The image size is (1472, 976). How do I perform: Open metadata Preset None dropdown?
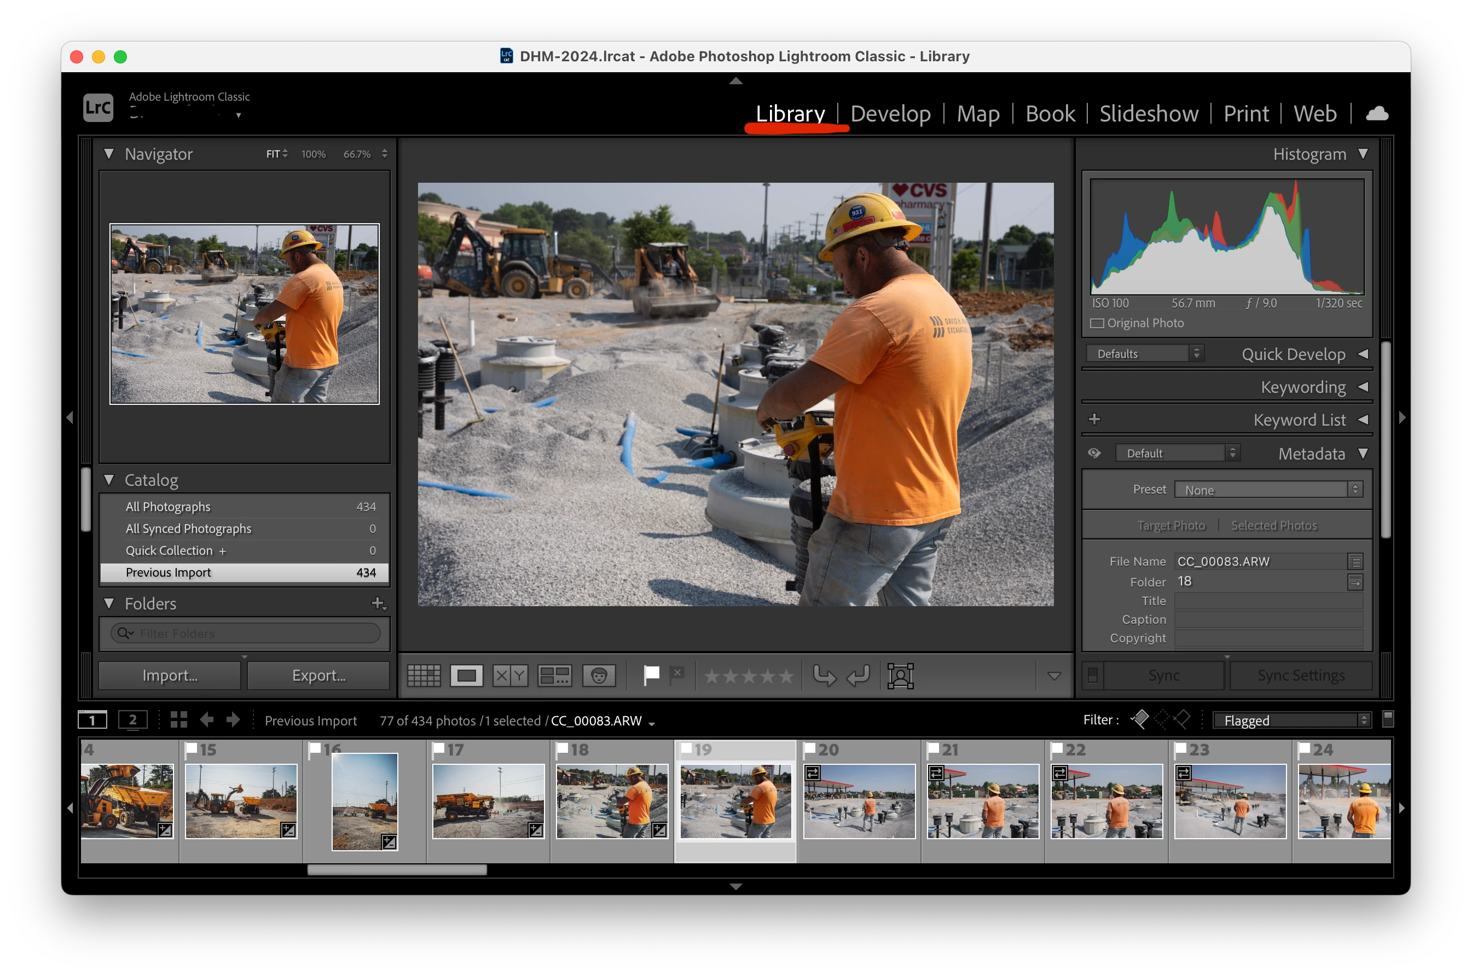[x=1268, y=490]
